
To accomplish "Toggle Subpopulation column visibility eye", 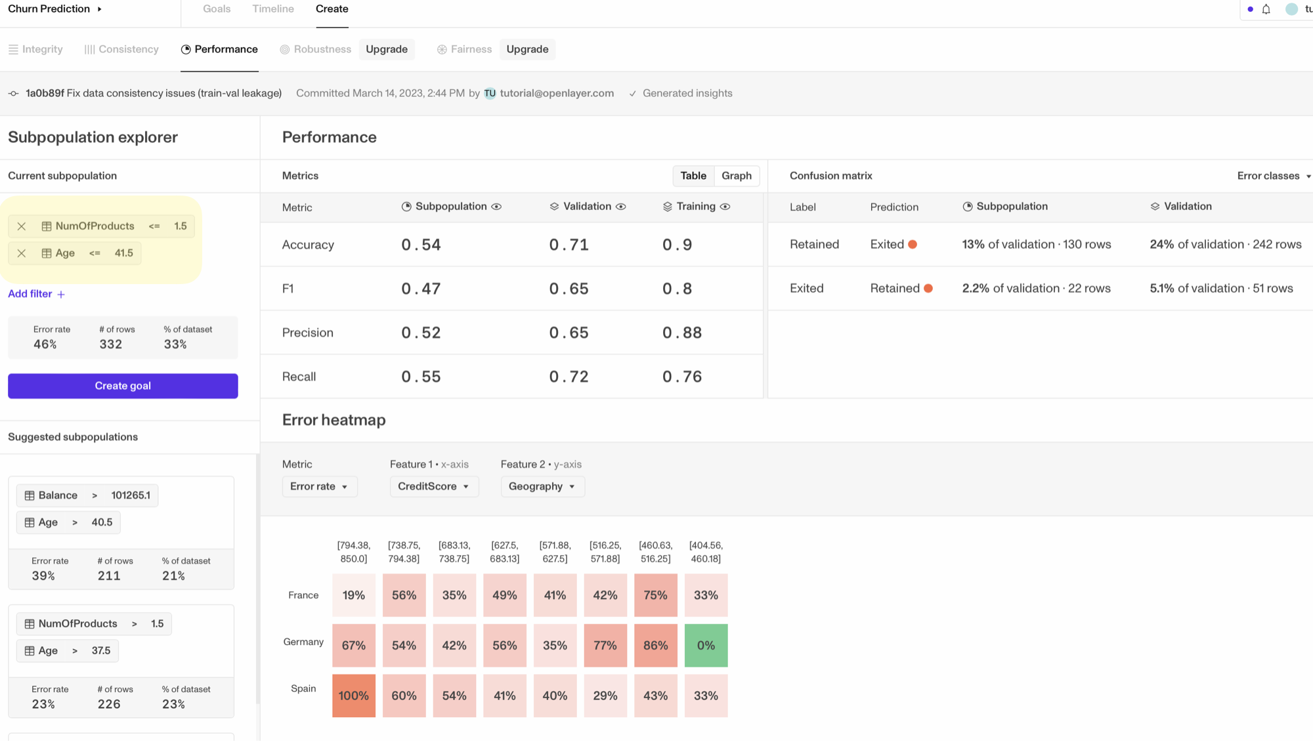I will [497, 207].
